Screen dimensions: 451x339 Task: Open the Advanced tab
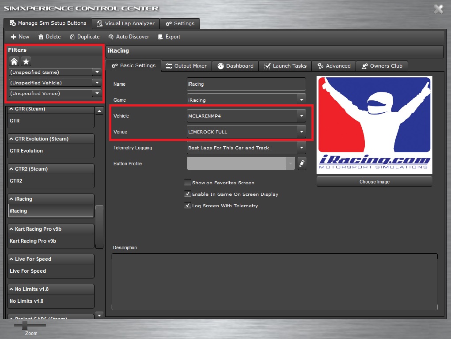[x=334, y=66]
